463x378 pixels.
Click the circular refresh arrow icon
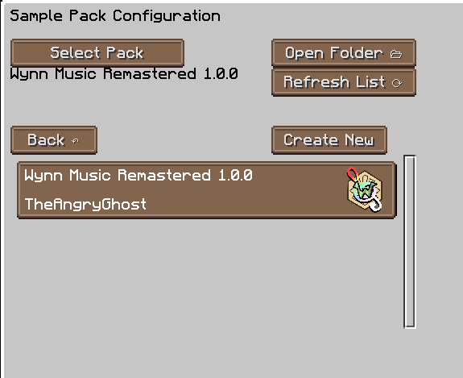tap(396, 83)
